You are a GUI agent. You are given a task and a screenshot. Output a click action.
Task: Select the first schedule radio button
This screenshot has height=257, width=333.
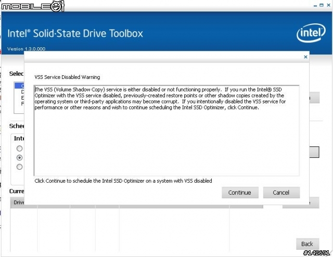(19, 148)
